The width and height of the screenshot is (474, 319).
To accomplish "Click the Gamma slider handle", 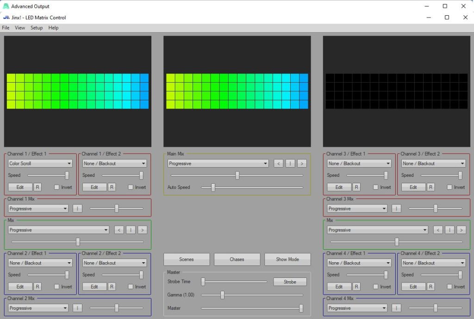I will point(222,295).
